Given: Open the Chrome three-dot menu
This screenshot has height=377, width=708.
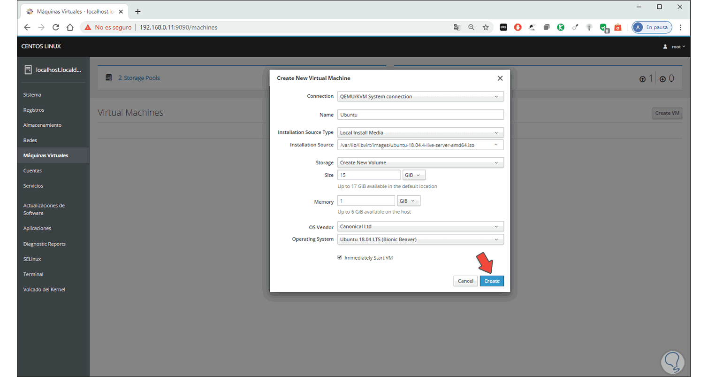Looking at the screenshot, I should 681,27.
